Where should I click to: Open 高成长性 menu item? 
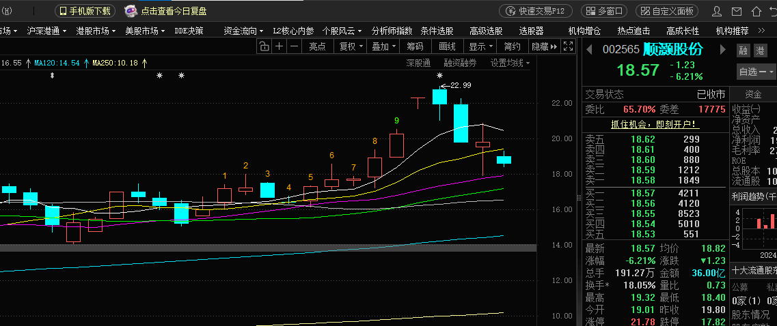tap(683, 31)
